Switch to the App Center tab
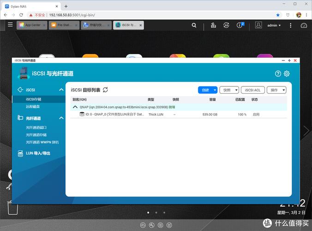The width and height of the screenshot is (312, 231). 32,25
